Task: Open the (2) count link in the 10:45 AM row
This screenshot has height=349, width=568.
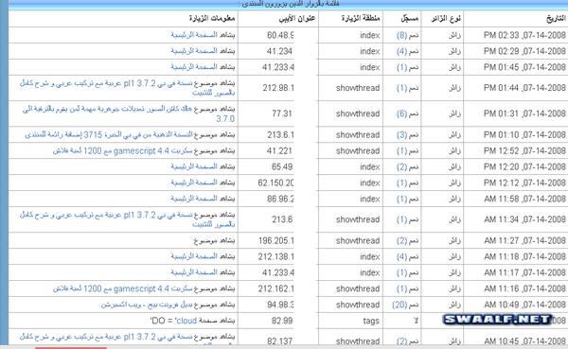Action: (401, 341)
